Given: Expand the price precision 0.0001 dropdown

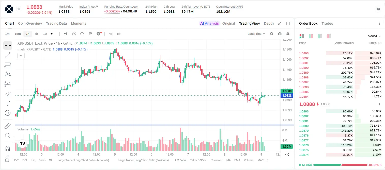Looking at the screenshot, I should click(x=374, y=36).
